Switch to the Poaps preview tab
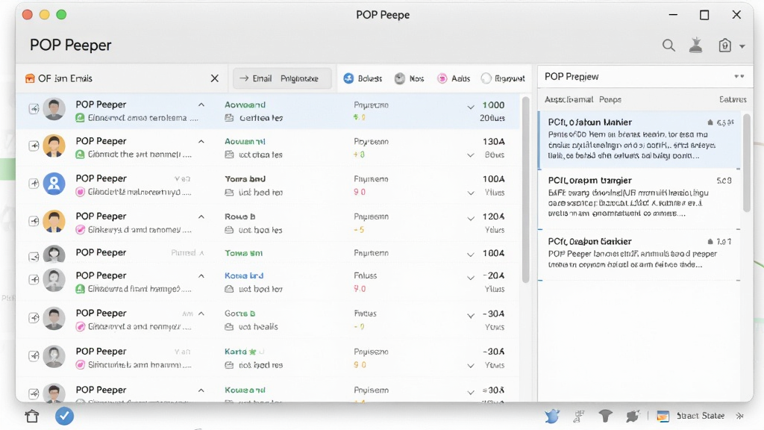 (x=610, y=99)
